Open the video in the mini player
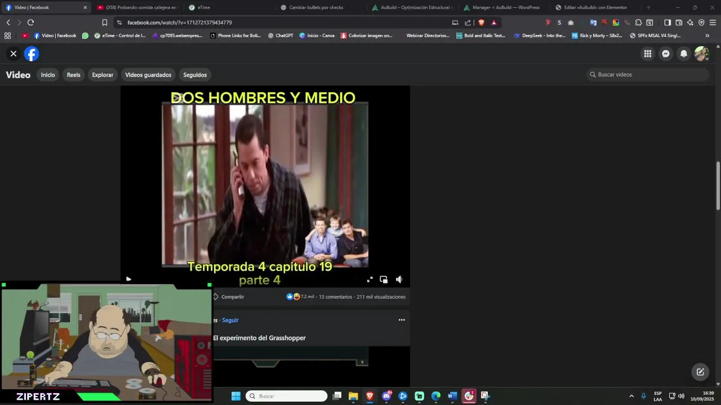 click(384, 280)
